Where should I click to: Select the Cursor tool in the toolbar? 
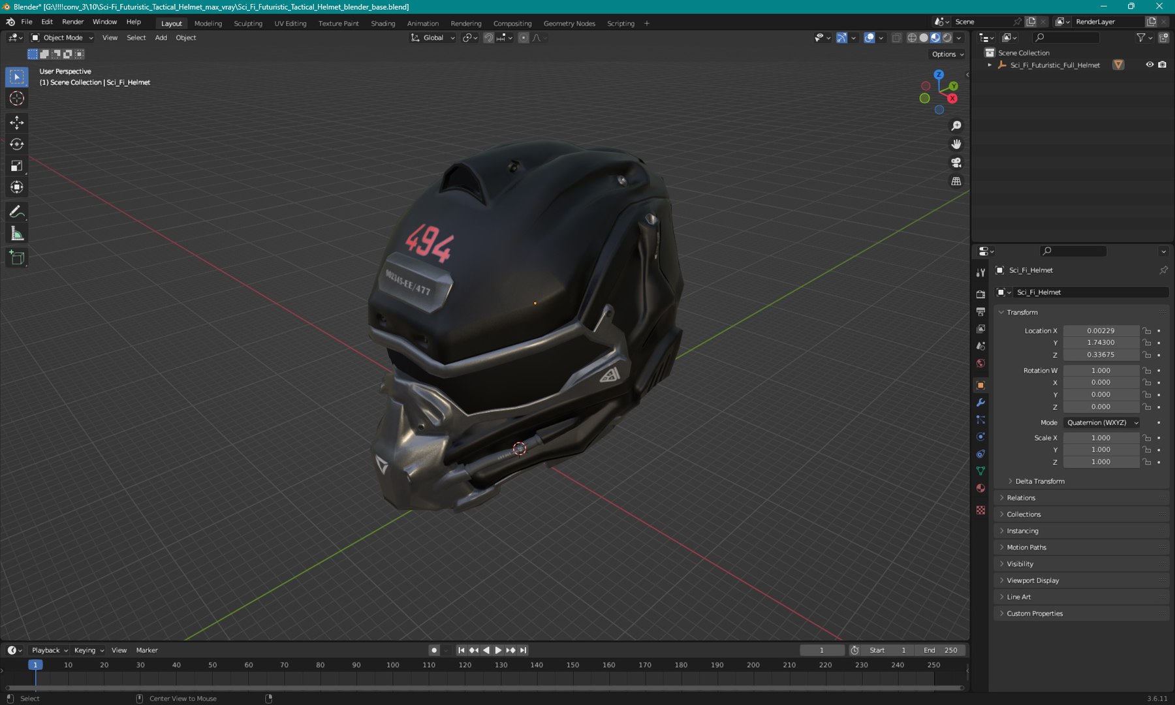(x=17, y=99)
